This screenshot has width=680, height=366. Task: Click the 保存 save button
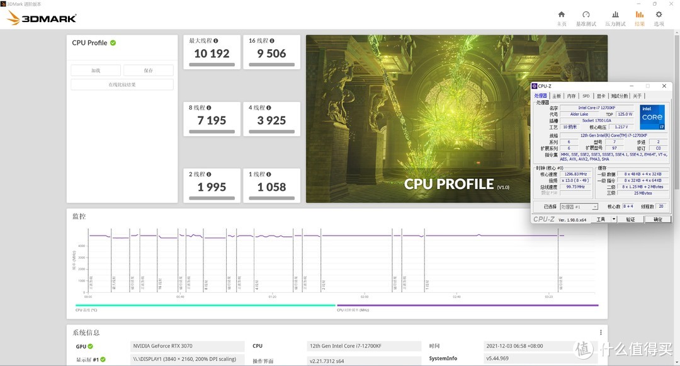[149, 71]
